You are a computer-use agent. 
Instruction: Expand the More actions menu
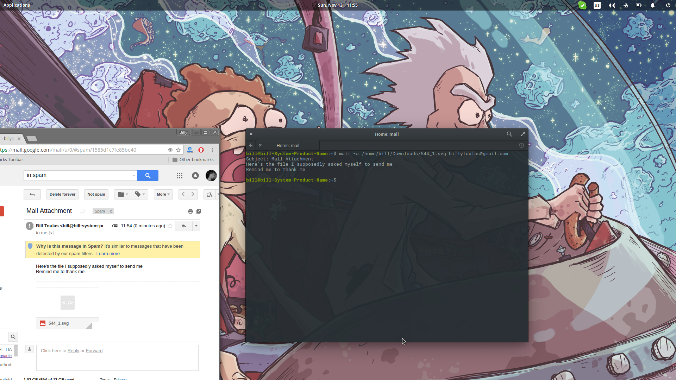point(163,194)
